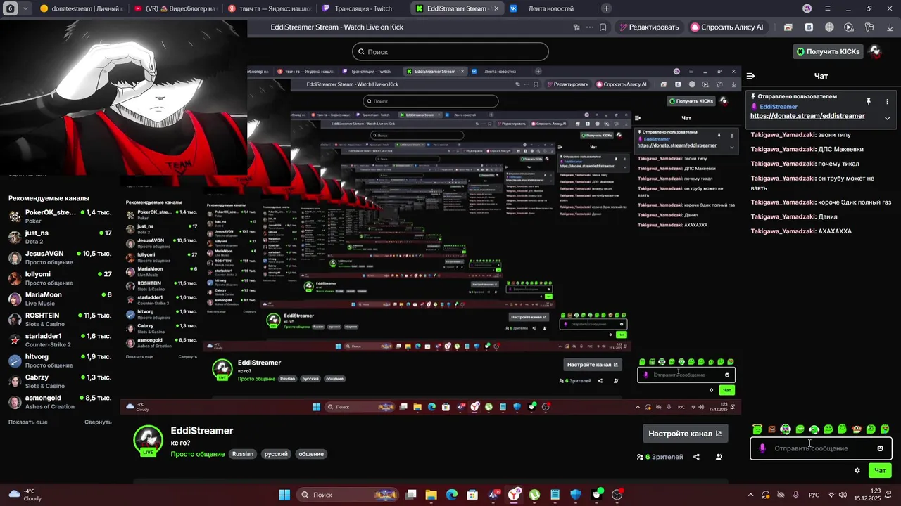Click the three-dots page menu icon
901x506 pixels.
(x=590, y=27)
